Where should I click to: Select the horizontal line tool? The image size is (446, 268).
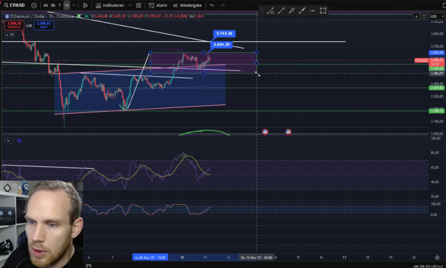tap(312, 10)
